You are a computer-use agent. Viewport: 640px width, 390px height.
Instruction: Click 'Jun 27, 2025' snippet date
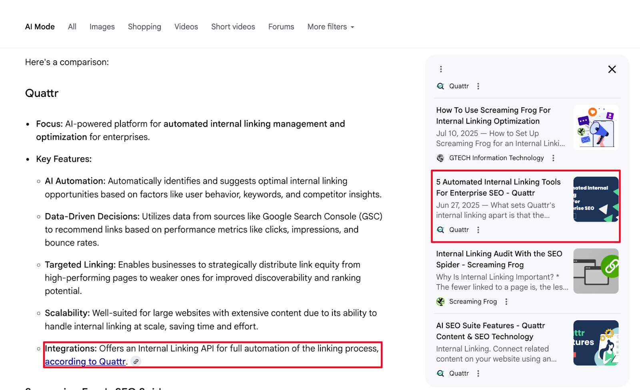(x=458, y=205)
